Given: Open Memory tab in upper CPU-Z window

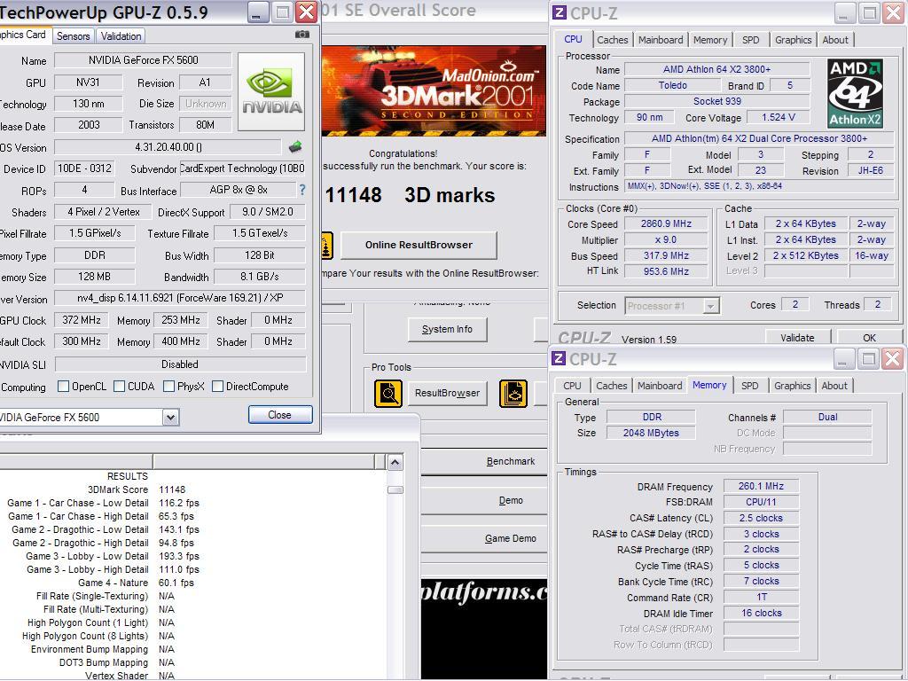Looking at the screenshot, I should pos(710,40).
